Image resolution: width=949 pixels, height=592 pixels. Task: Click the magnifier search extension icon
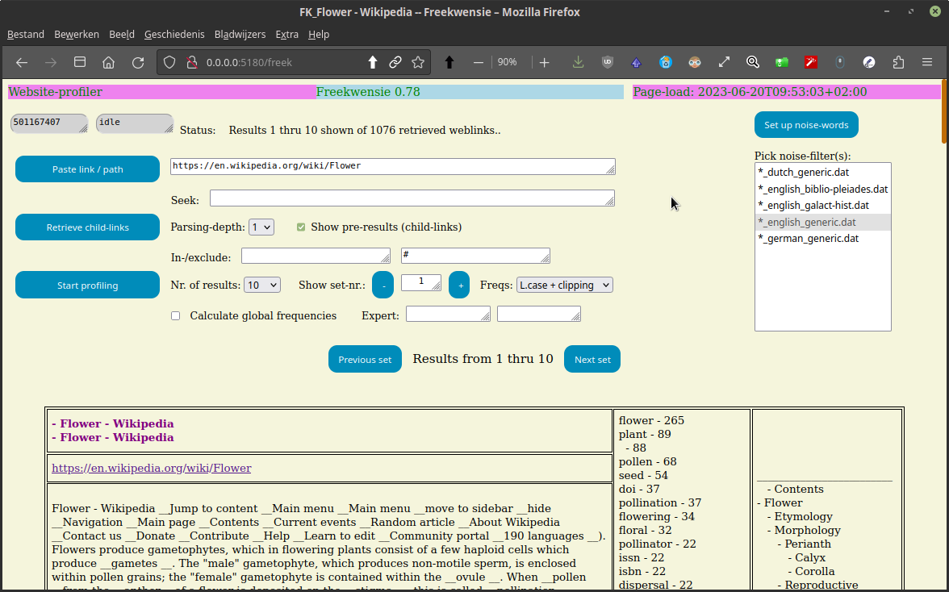point(753,62)
